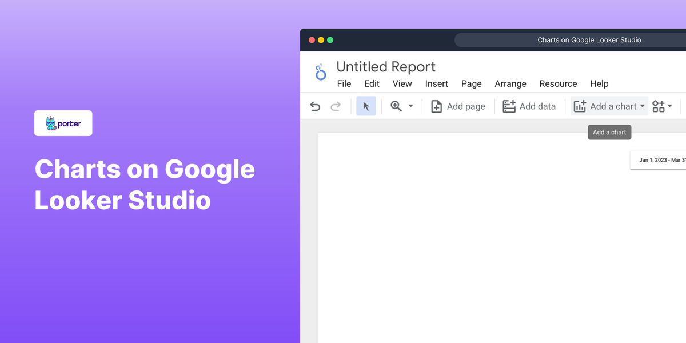686x343 pixels.
Task: Click the redo arrow icon
Action: tap(336, 106)
